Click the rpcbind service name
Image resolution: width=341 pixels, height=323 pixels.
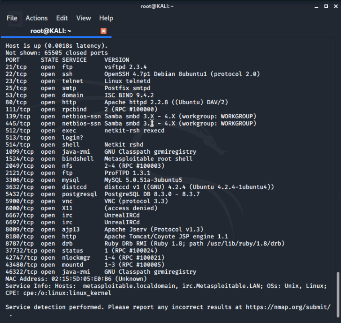[74, 110]
